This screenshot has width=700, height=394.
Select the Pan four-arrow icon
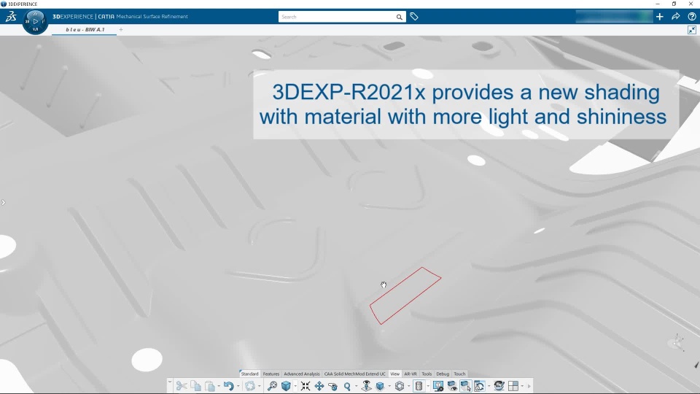tap(319, 386)
